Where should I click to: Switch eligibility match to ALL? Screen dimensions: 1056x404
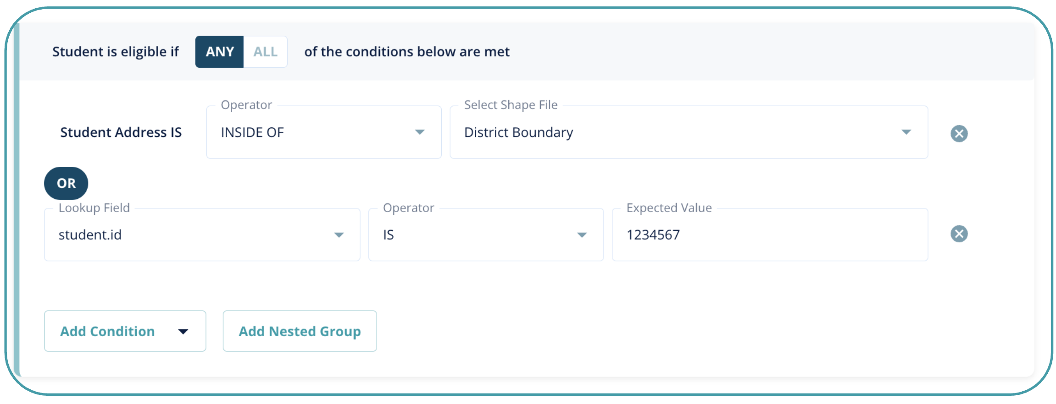pyautogui.click(x=265, y=52)
